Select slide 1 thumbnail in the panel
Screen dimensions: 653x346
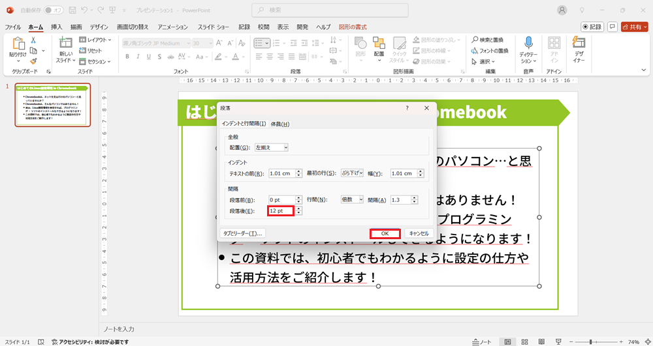[53, 105]
